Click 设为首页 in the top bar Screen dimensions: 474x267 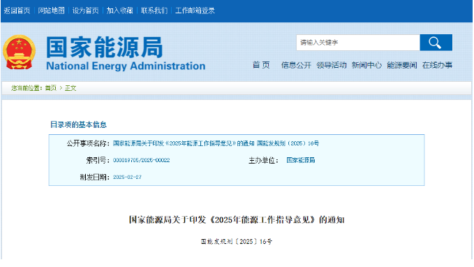86,10
